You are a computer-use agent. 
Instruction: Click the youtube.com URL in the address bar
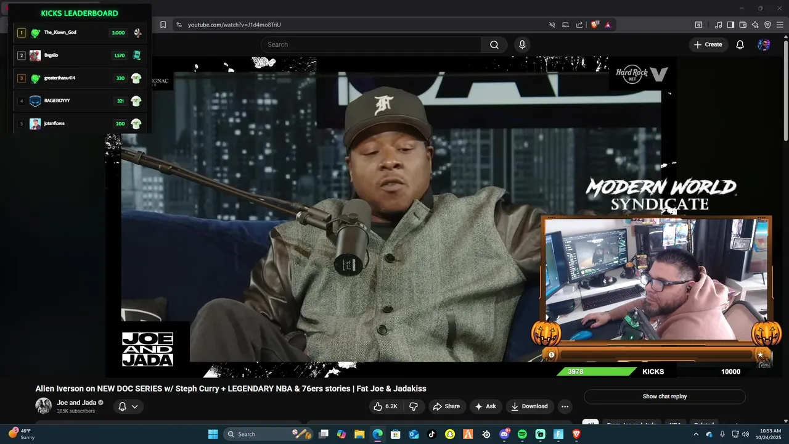tap(234, 25)
